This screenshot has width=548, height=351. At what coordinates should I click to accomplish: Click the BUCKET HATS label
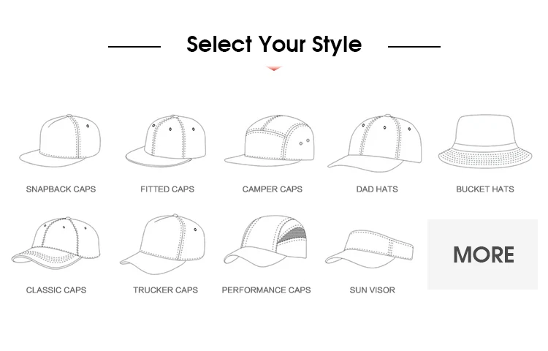(x=485, y=189)
